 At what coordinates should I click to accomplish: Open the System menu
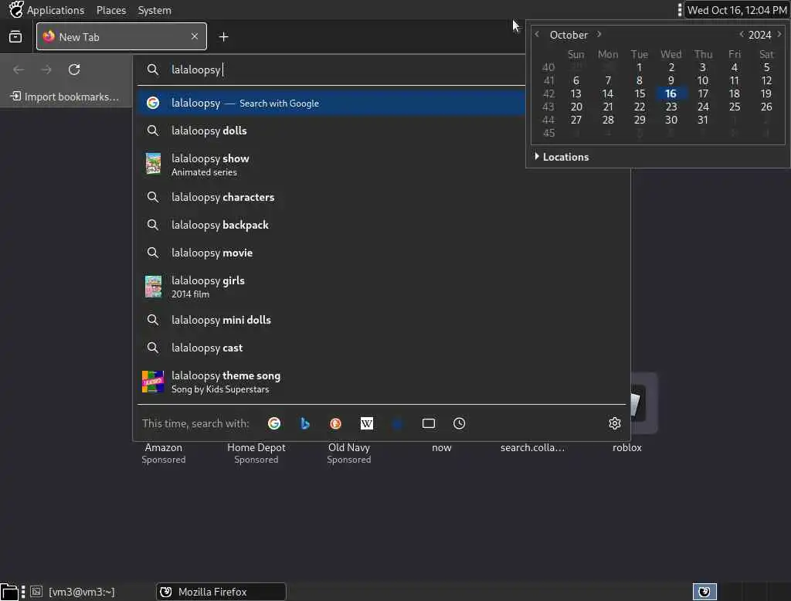pos(154,10)
